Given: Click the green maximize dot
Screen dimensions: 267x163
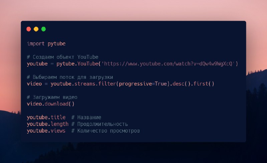Looking at the screenshot, I should pyautogui.click(x=44, y=29).
